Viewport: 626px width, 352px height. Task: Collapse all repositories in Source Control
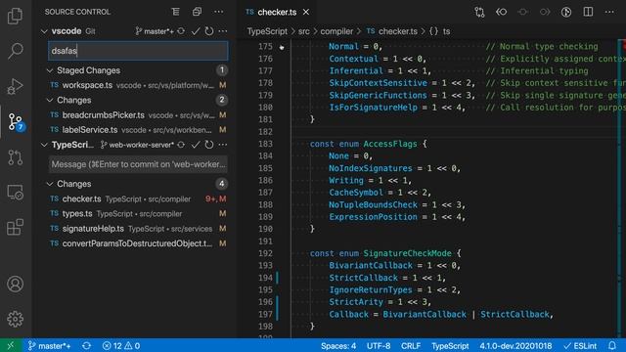tap(197, 12)
